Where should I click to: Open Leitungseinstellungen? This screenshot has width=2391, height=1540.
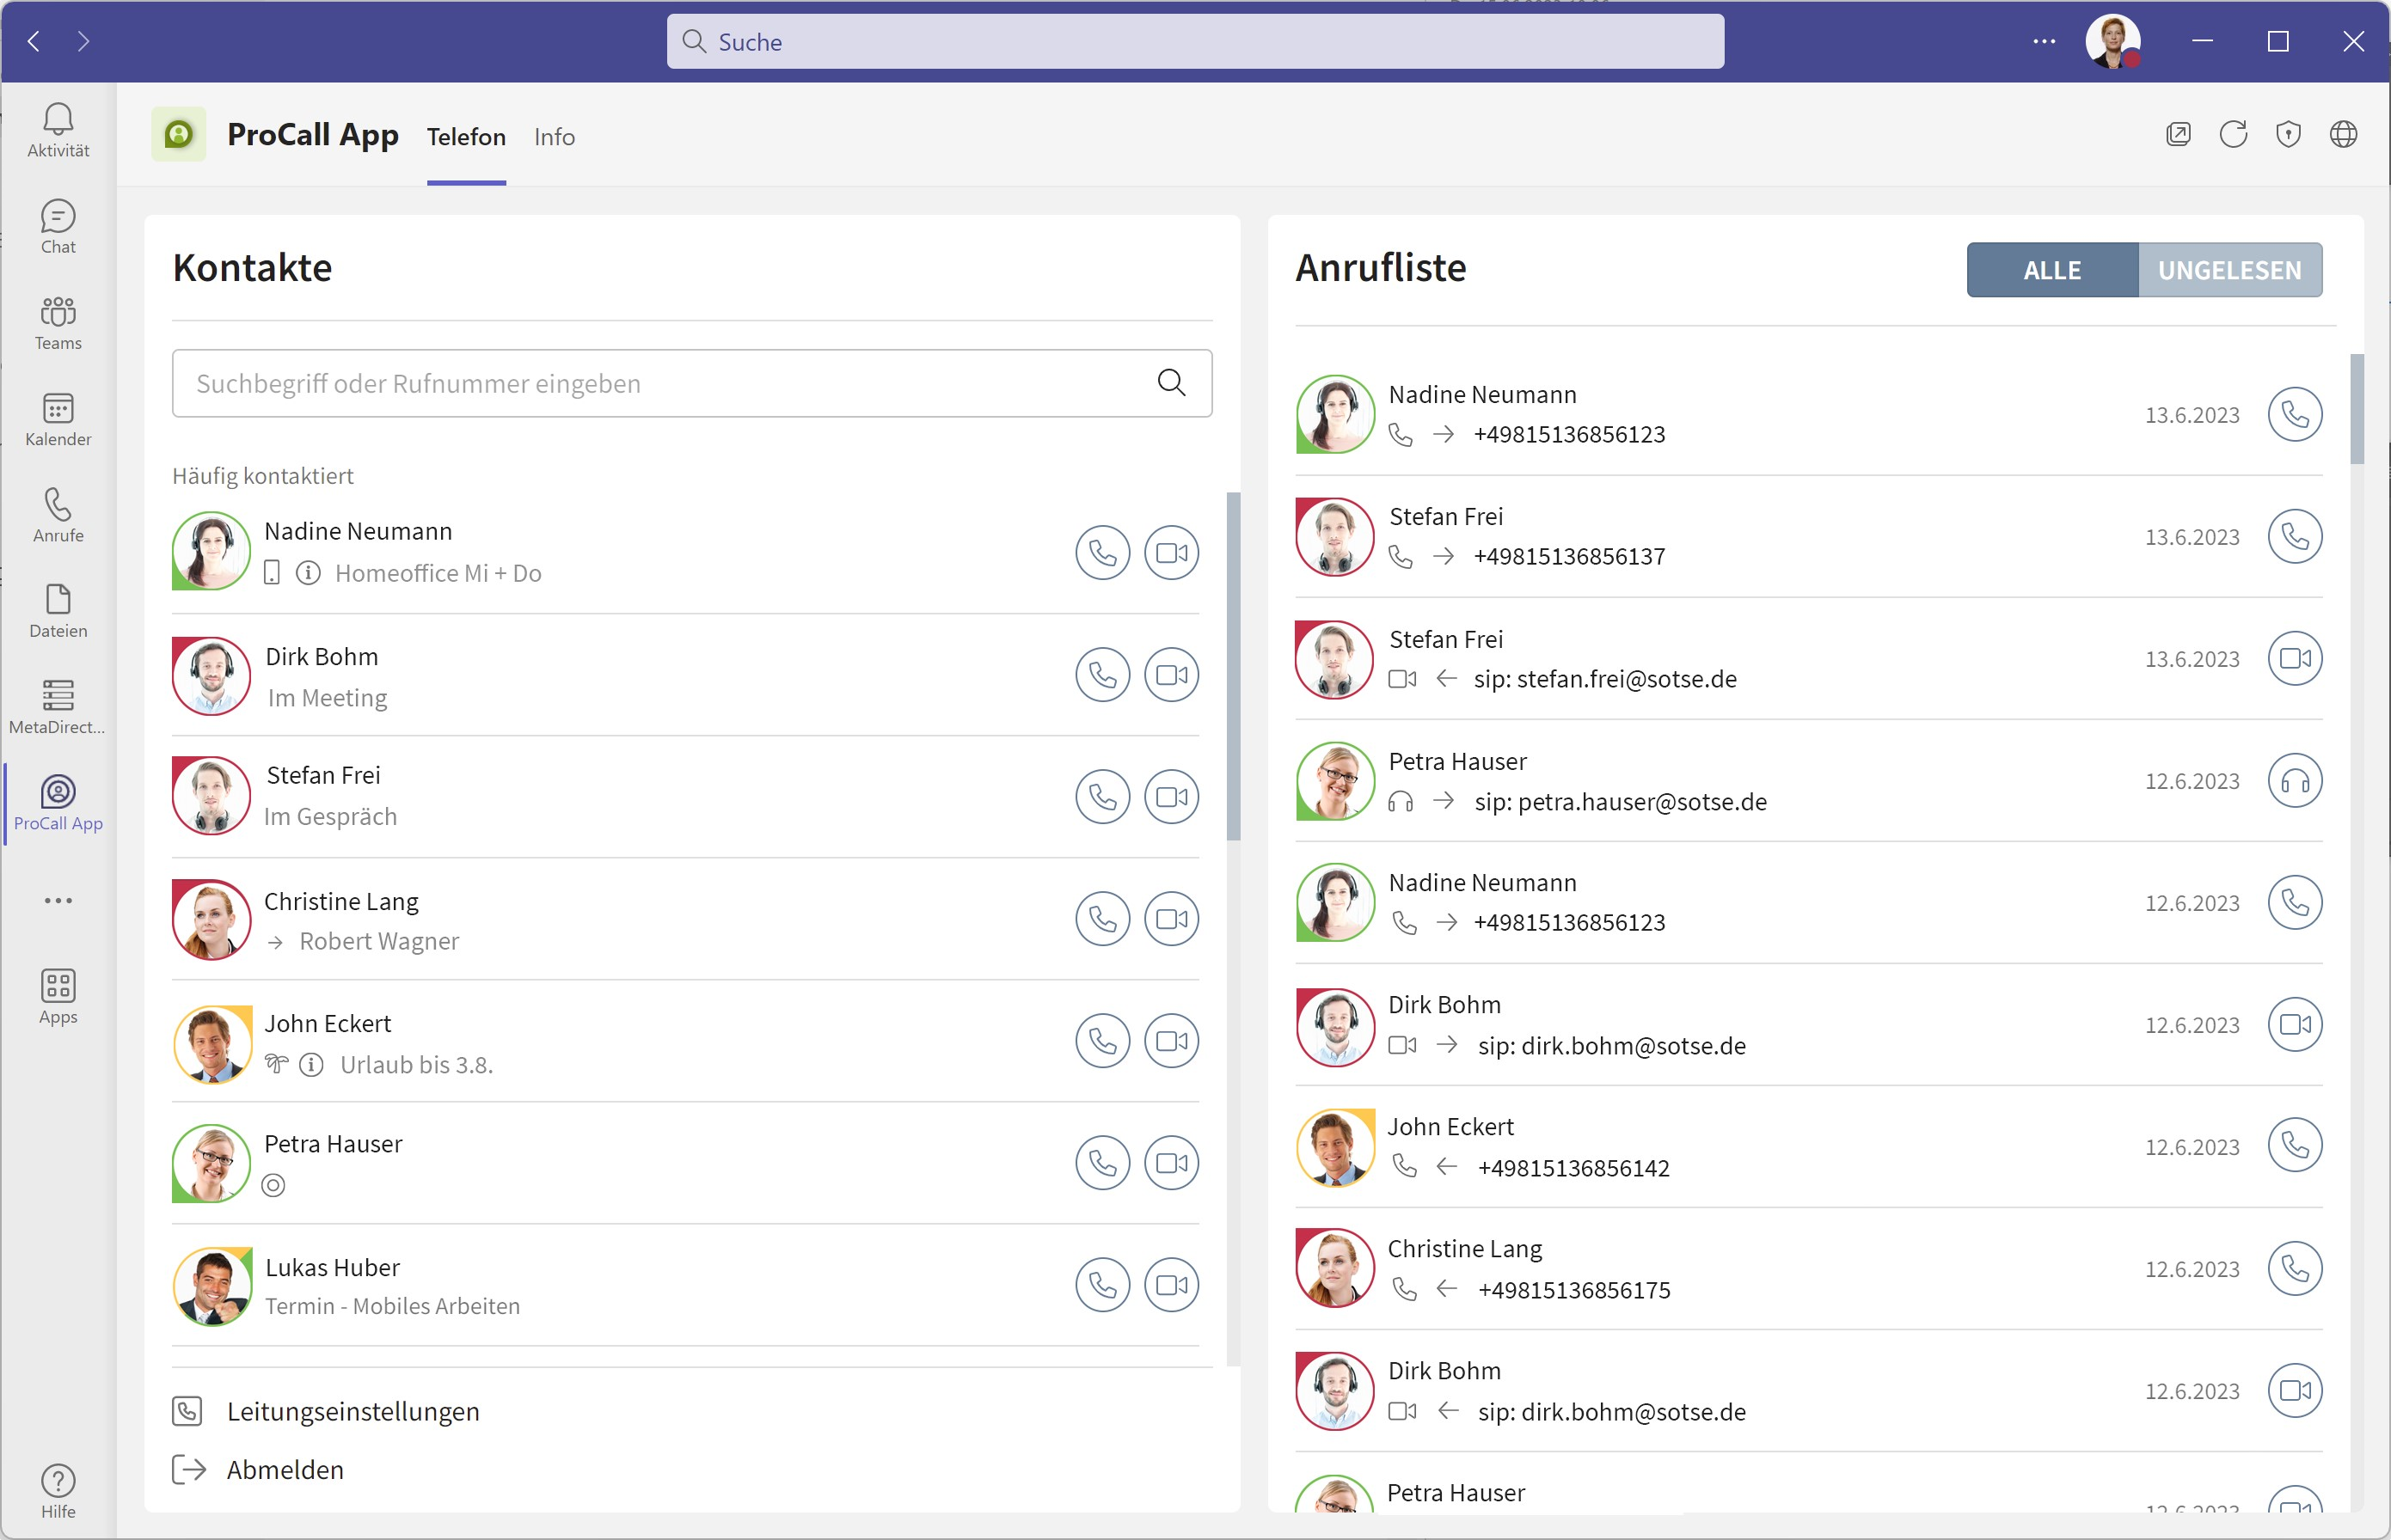[x=353, y=1411]
